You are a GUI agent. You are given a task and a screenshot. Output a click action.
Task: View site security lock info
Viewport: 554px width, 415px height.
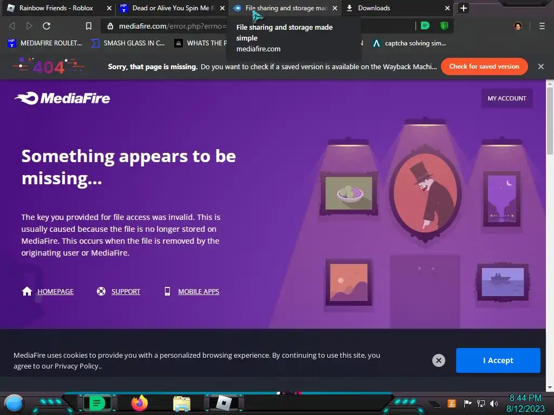pyautogui.click(x=110, y=26)
